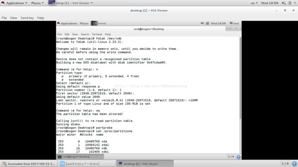
Task: Click the host volume speaker icon
Action: pyautogui.click(x=283, y=3)
